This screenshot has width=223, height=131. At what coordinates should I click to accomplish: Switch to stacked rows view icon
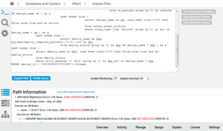coord(5,103)
